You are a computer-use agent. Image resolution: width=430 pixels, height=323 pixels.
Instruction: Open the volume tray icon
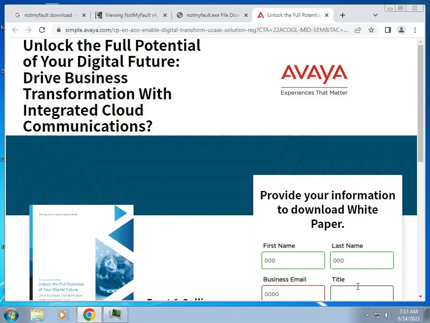pos(388,315)
